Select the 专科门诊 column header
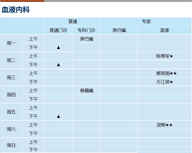192x153 pixels. point(86,30)
